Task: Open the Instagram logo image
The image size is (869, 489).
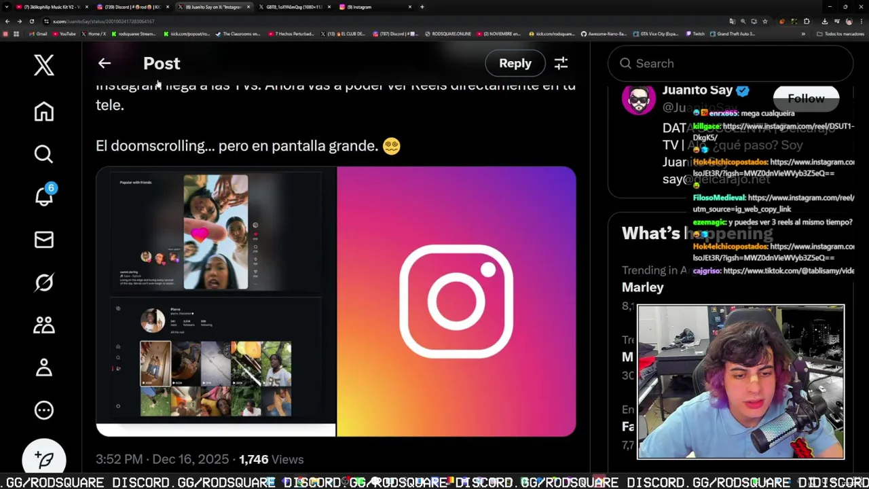Action: pyautogui.click(x=456, y=301)
